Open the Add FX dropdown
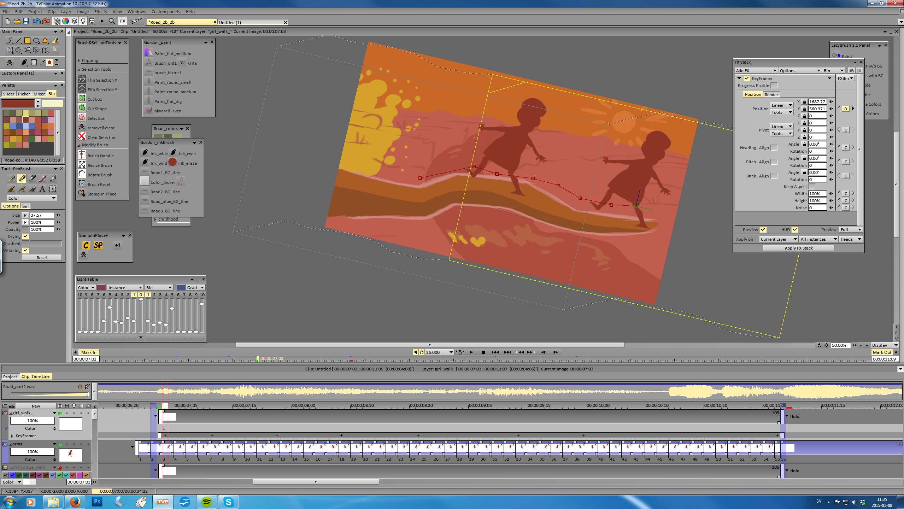Screen dimensions: 904x509 tap(756, 71)
